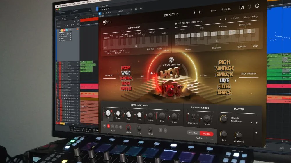Click the plus icon beside Main Out
The image size is (291, 163).
[100, 7]
